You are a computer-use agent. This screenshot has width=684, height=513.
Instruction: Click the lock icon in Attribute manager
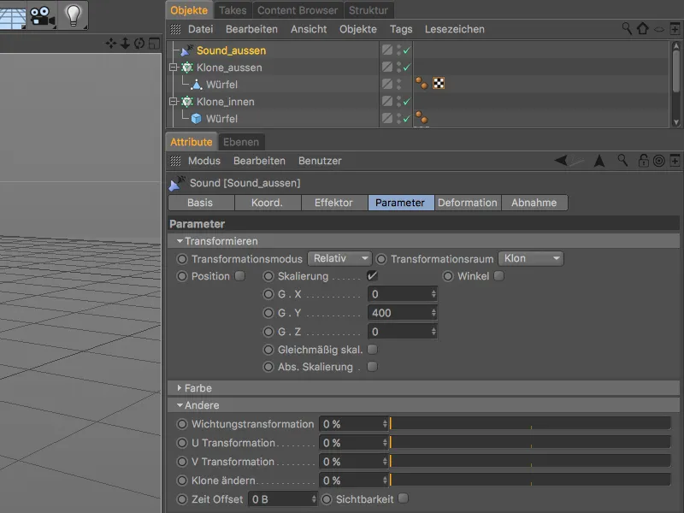point(643,161)
